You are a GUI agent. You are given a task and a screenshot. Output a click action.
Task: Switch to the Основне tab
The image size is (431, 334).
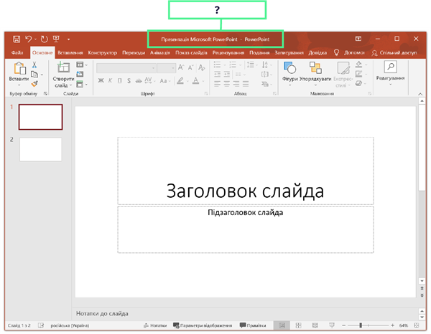click(42, 52)
